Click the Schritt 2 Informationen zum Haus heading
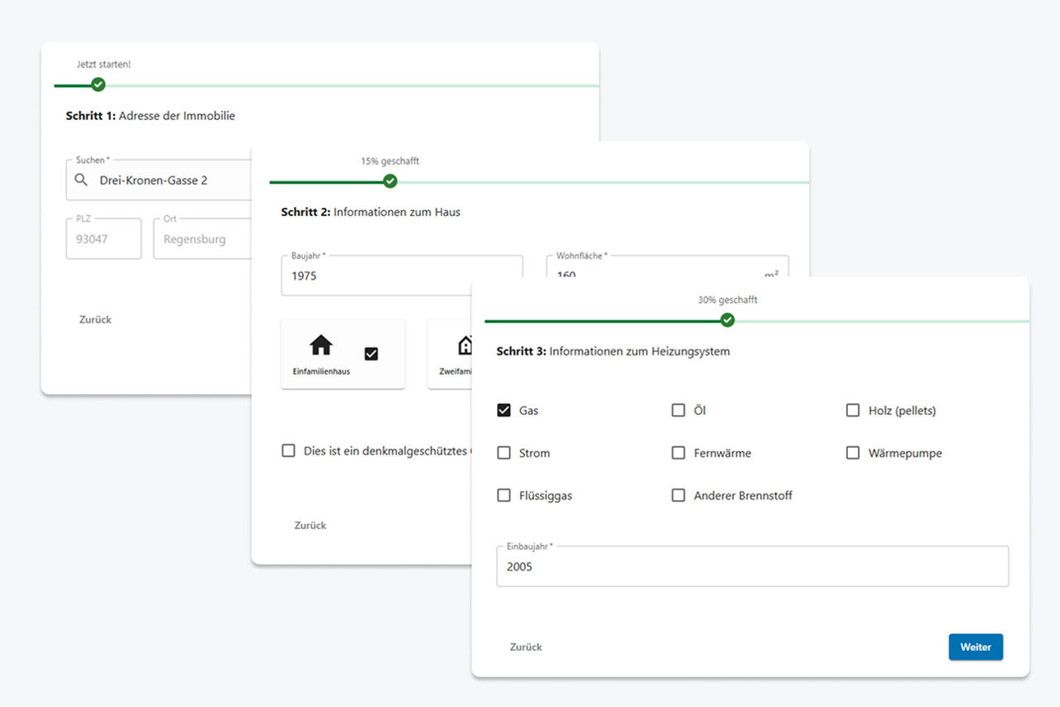Viewport: 1060px width, 707px height. tap(370, 212)
